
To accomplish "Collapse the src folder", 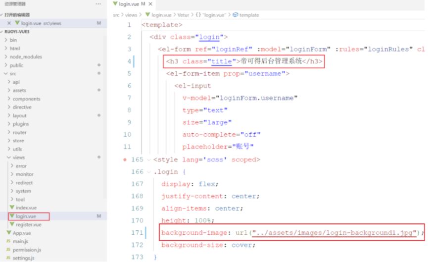I will pyautogui.click(x=6, y=74).
